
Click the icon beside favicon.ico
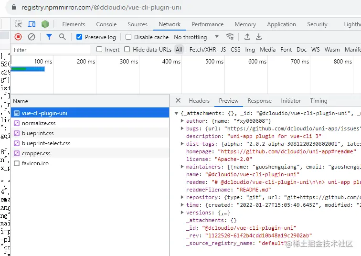(17, 163)
